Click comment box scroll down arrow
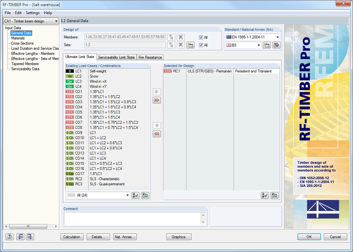Image resolution: width=353 pixels, height=252 pixels. 203,222
